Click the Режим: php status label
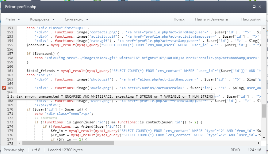 click(15, 150)
